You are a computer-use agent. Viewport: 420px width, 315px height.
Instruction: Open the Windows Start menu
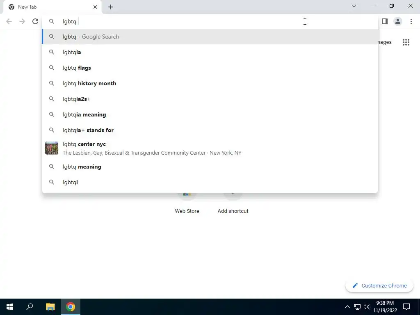click(x=10, y=307)
